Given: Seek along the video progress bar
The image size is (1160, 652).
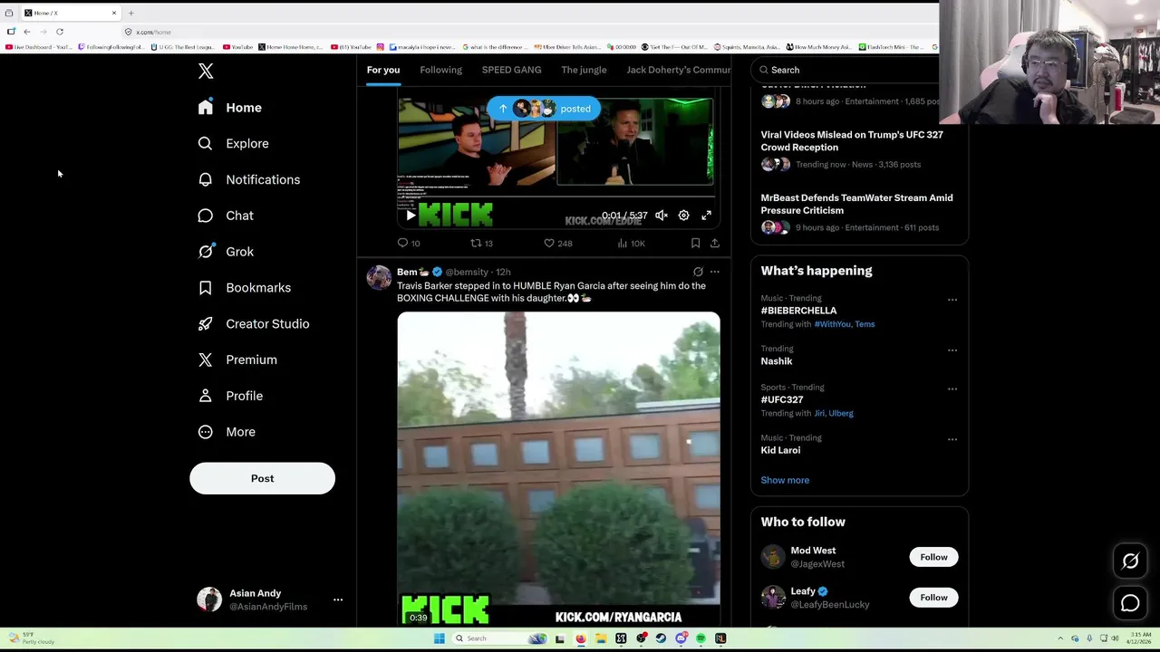Looking at the screenshot, I should 557,197.
